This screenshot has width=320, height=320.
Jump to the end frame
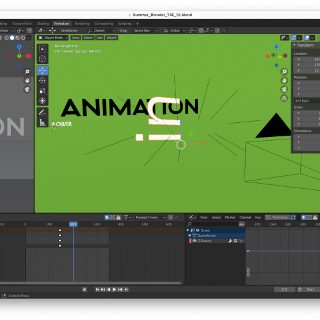[x=126, y=289]
